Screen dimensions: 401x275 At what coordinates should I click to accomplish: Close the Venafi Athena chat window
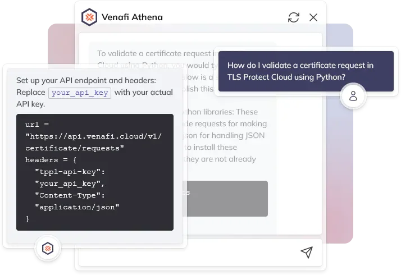(313, 17)
